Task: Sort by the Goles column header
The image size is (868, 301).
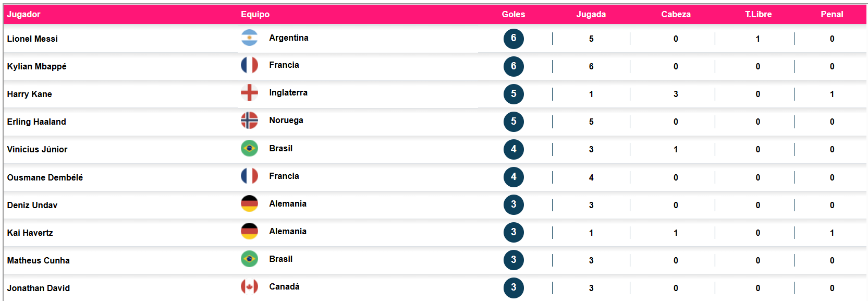Action: [x=514, y=15]
